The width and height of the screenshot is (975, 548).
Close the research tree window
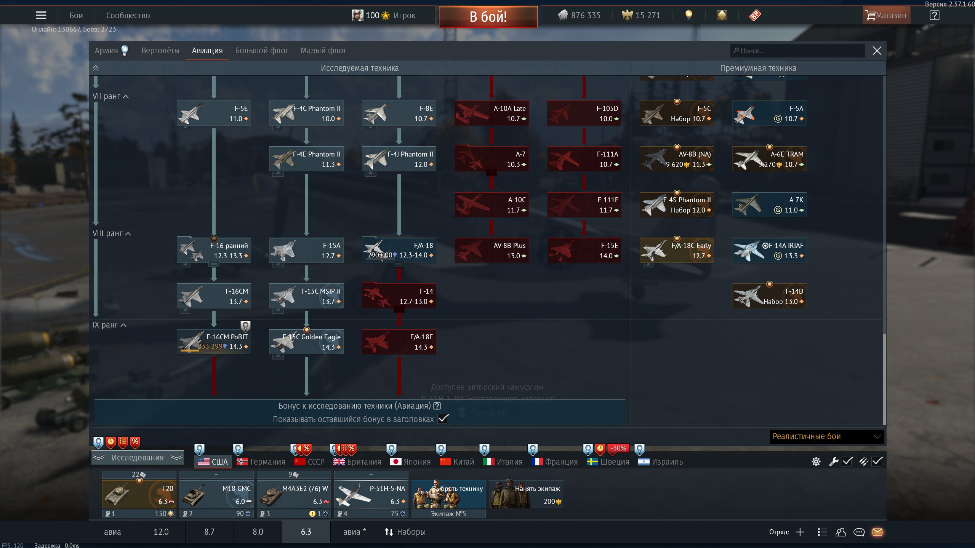(877, 51)
